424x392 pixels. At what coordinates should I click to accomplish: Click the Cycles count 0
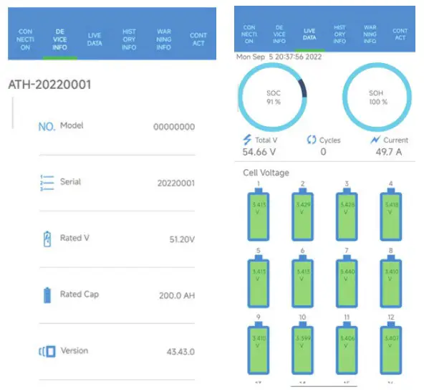point(323,152)
